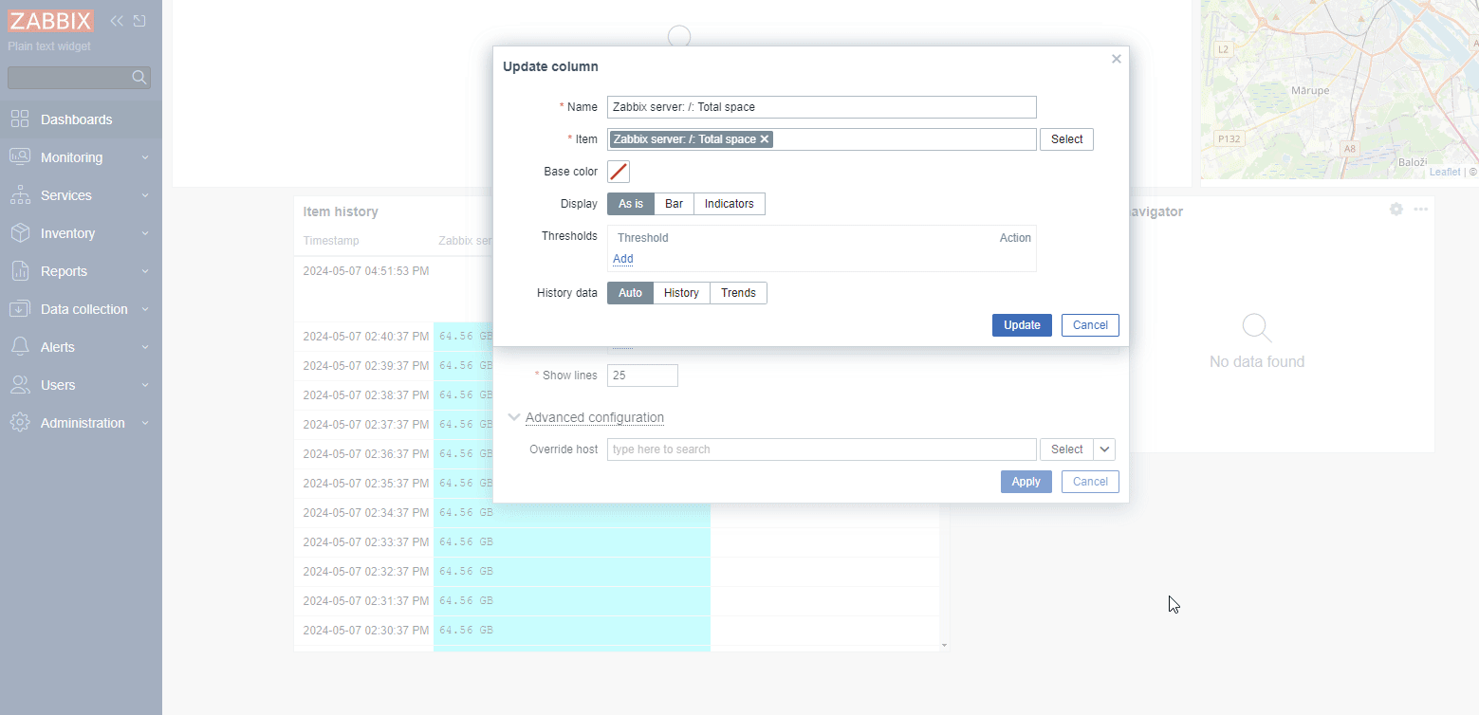The width and height of the screenshot is (1479, 715).
Task: Click timestamp 2024-05-07 02:30:37 PM
Action: coord(365,631)
